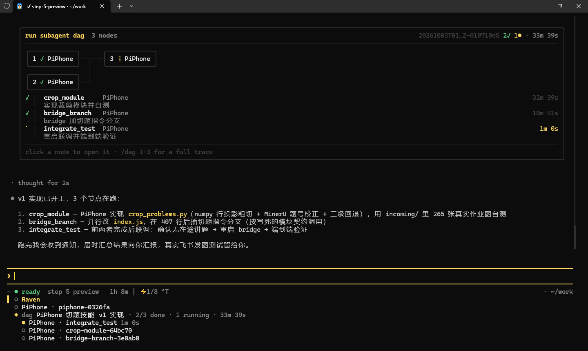This screenshot has width=588, height=351.
Task: Open DAG node 2 PiPhone
Action: [x=53, y=82]
